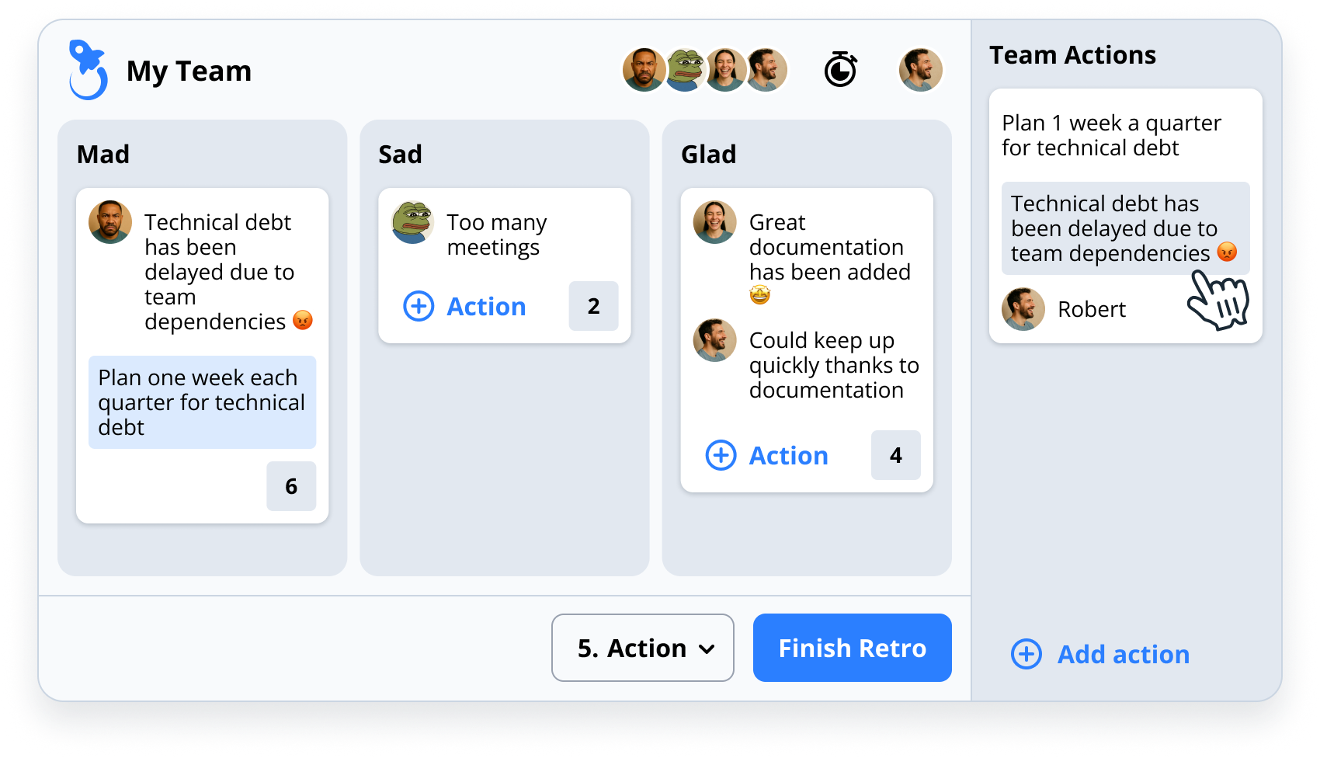Click the angry emoji on Technical debt card
This screenshot has width=1320, height=758.
(303, 318)
